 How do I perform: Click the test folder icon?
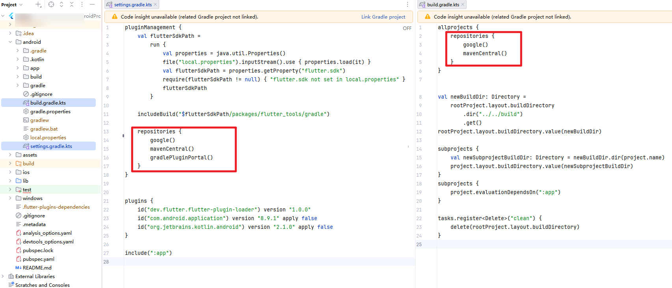(x=19, y=189)
